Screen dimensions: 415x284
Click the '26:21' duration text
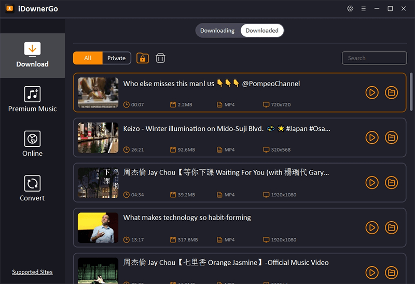click(x=137, y=150)
